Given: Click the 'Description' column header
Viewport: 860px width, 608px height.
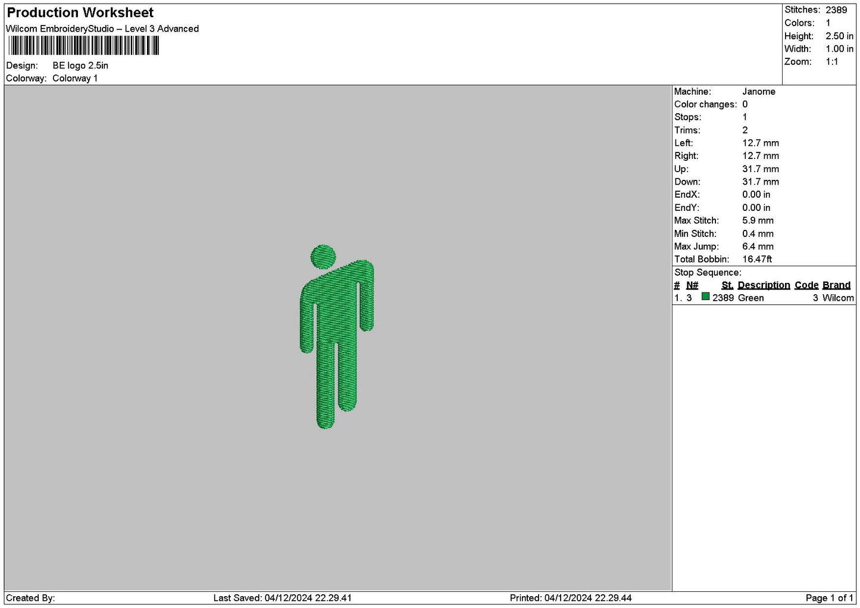Looking at the screenshot, I should click(764, 285).
